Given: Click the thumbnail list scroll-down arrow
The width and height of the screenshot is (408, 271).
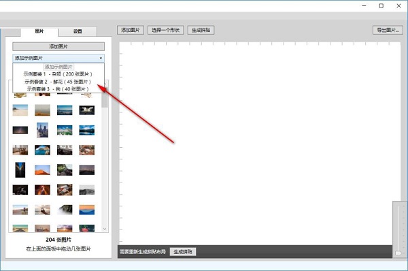Looking at the screenshot, I should tap(105, 229).
